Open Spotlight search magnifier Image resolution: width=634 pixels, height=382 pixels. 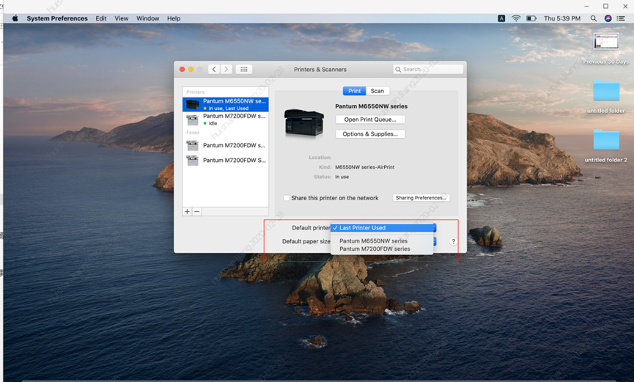click(x=593, y=18)
